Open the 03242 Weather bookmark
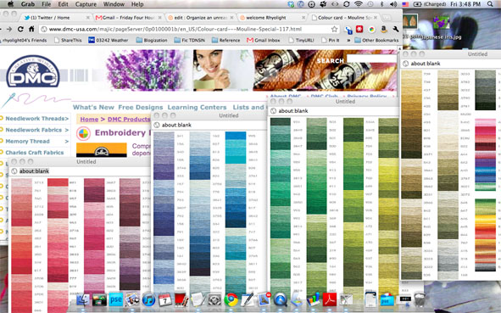The width and height of the screenshot is (501, 313). tap(109, 40)
